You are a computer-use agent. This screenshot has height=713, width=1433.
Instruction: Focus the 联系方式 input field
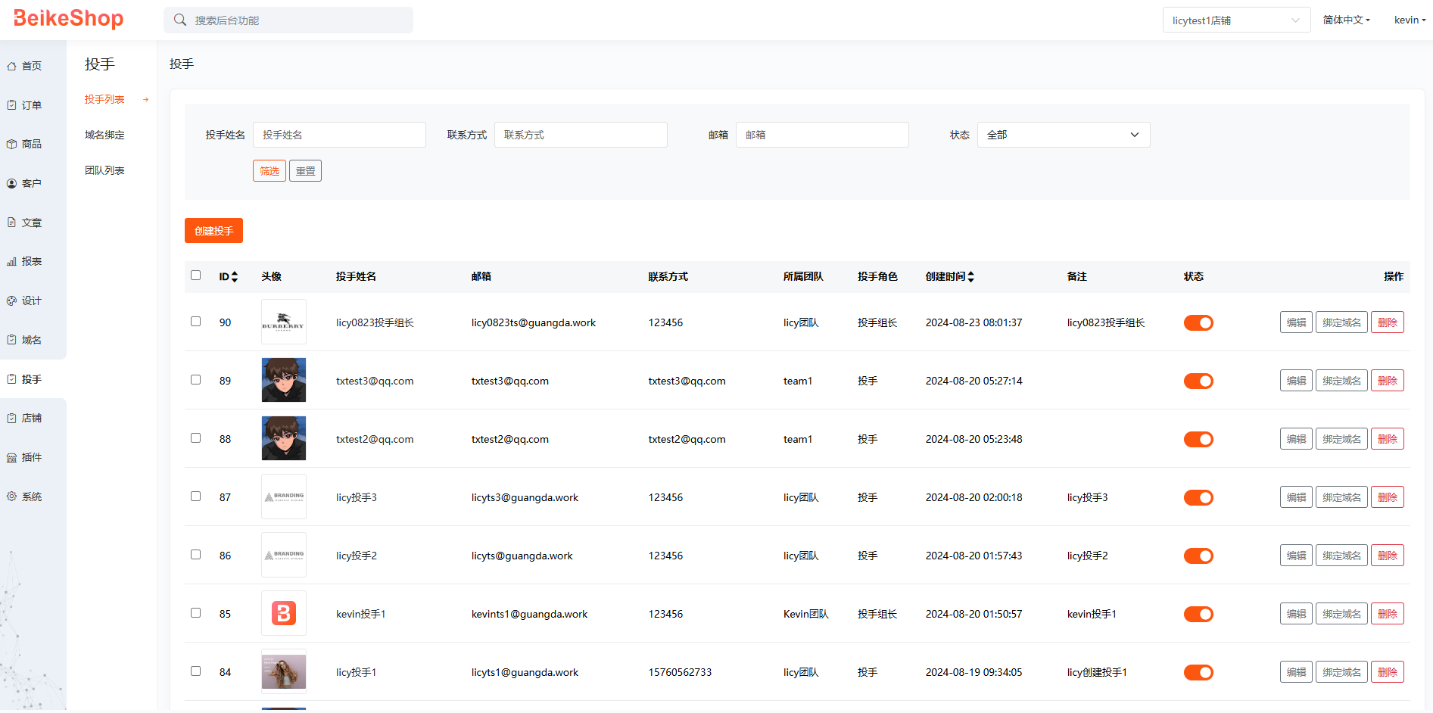pos(581,135)
